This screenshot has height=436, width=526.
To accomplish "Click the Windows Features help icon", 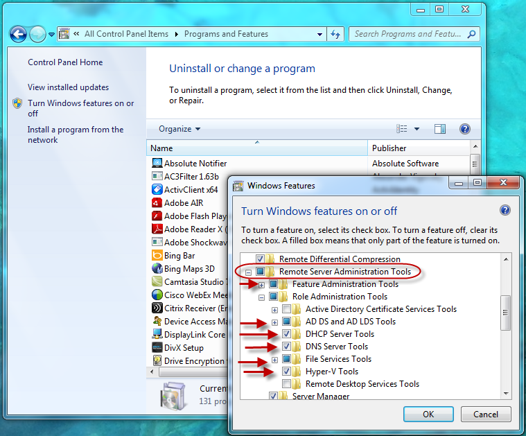I will [x=505, y=210].
